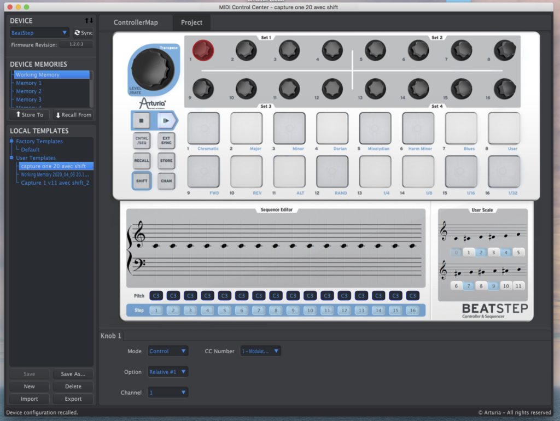Select Working Memory in device memories

(x=51, y=74)
